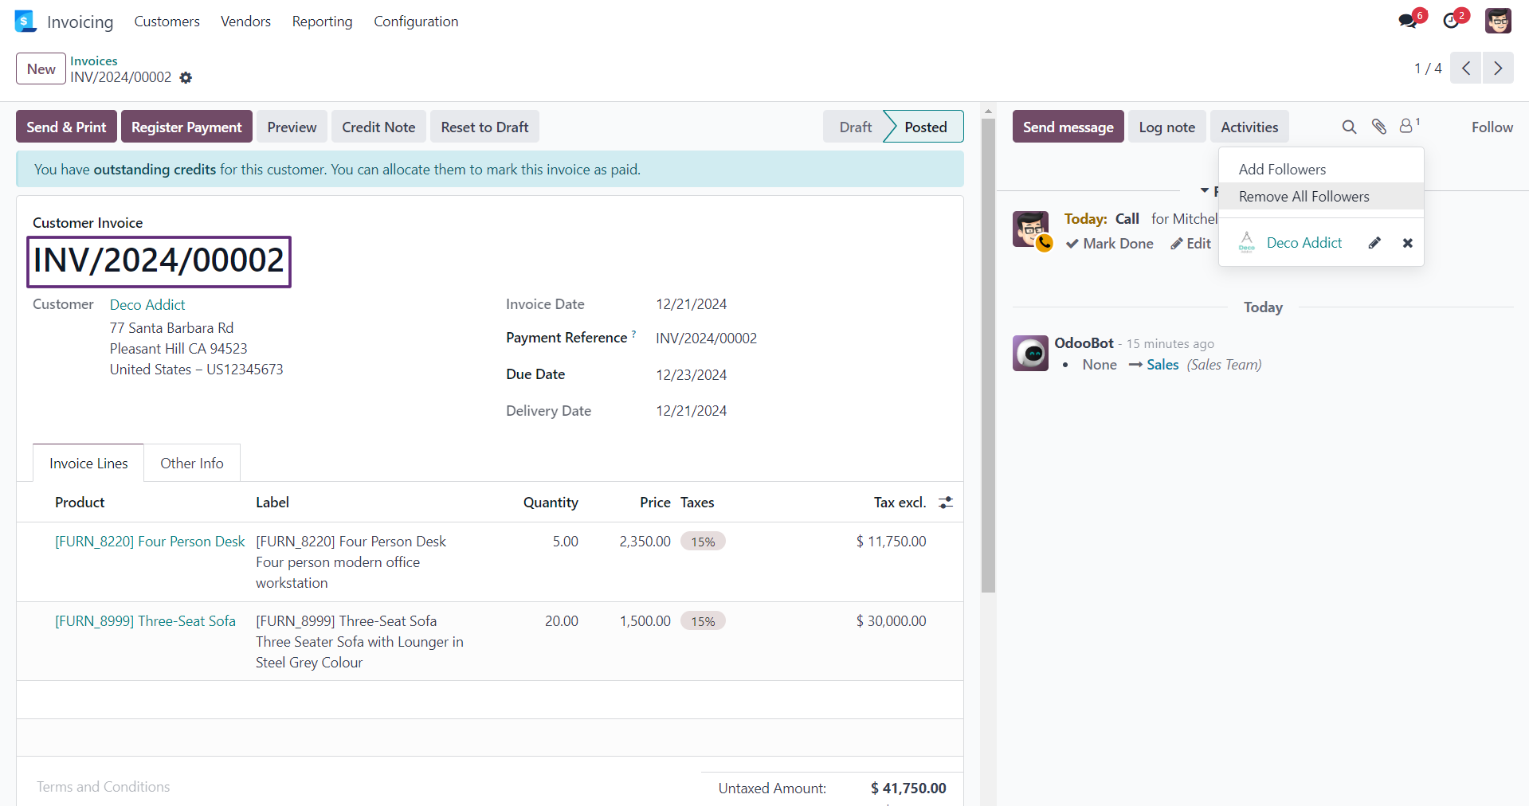Switch to the Invoice Lines tab

coord(88,464)
